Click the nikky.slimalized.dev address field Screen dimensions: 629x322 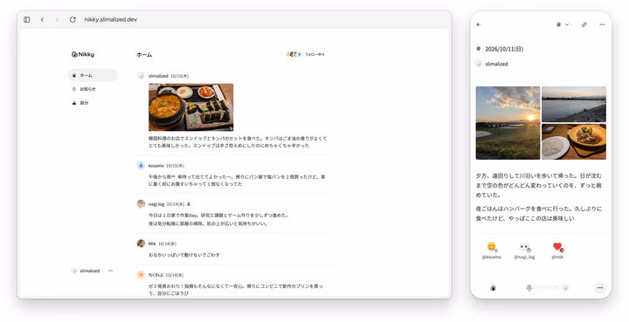(x=111, y=19)
